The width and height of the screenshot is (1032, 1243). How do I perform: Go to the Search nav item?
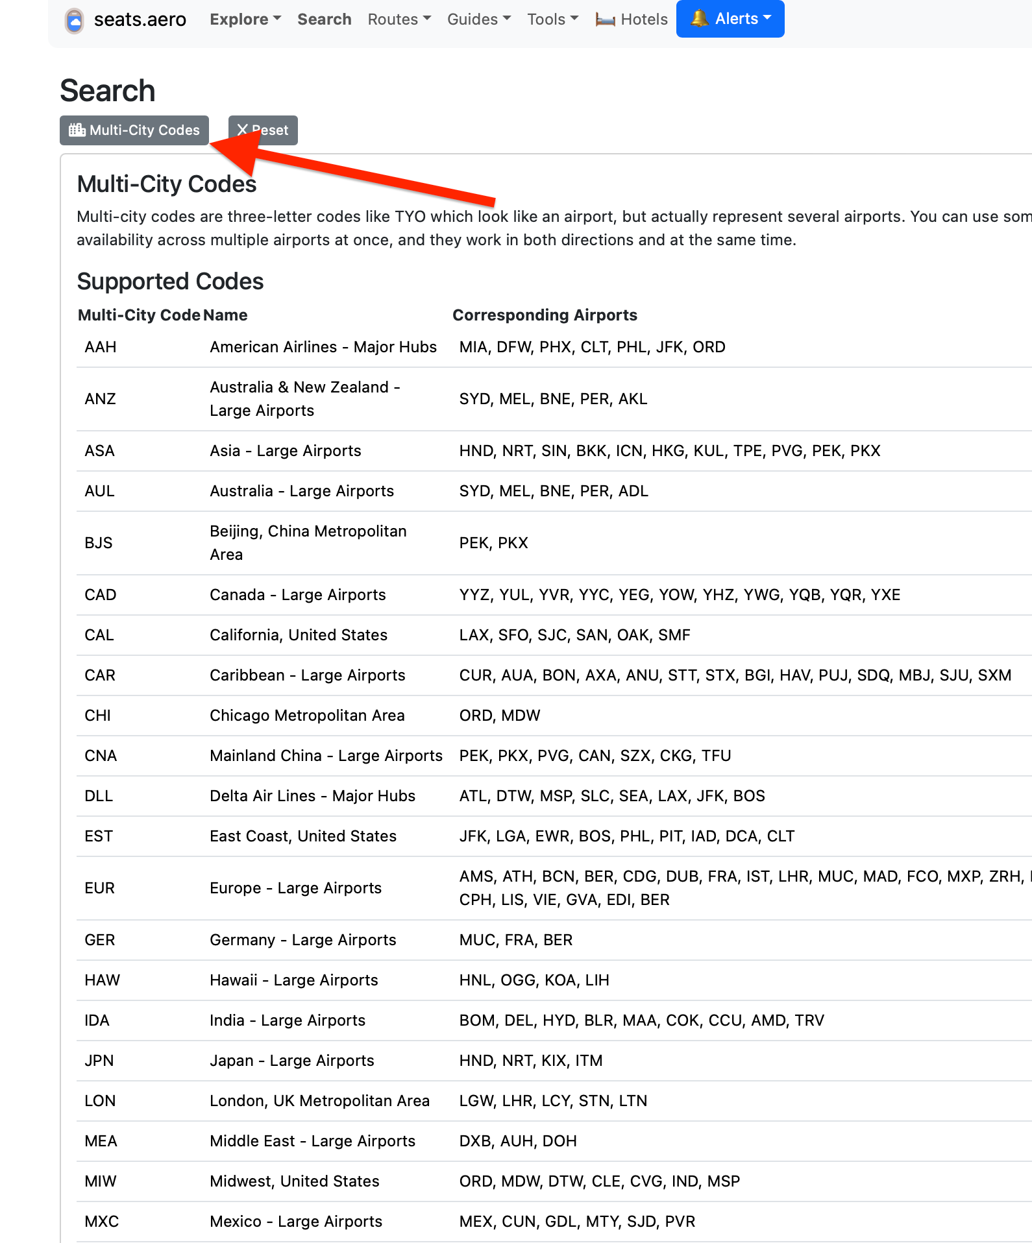click(x=324, y=19)
